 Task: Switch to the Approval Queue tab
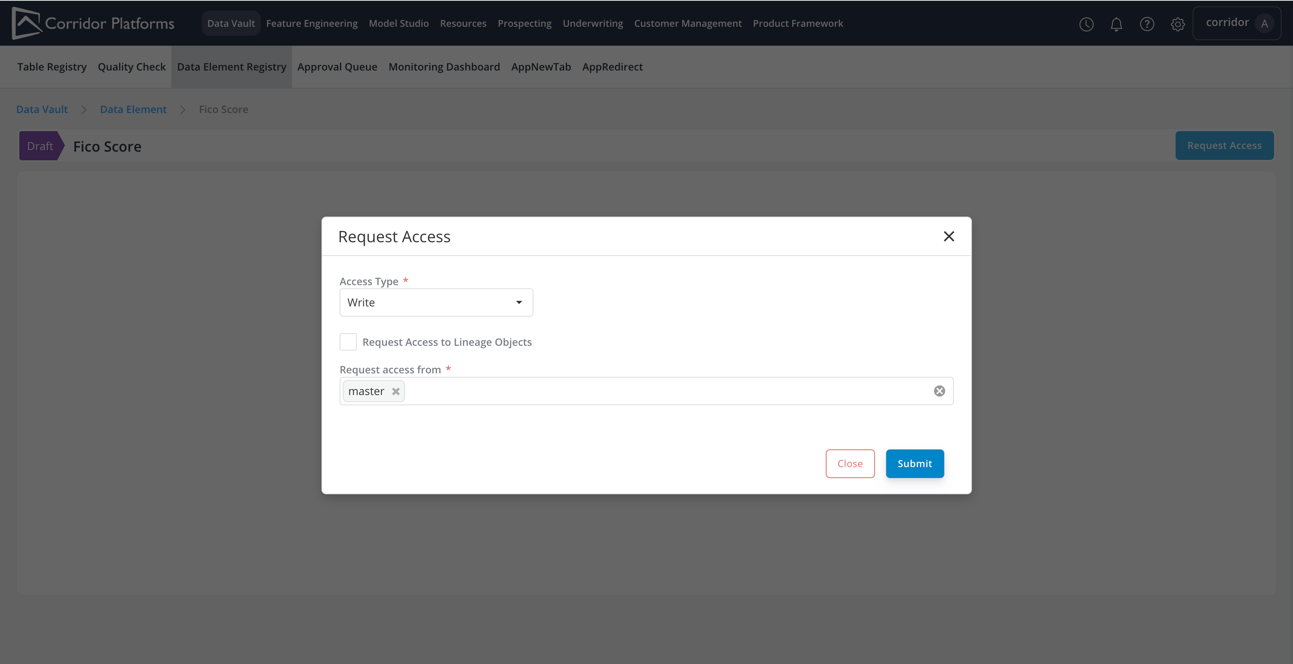(x=337, y=67)
